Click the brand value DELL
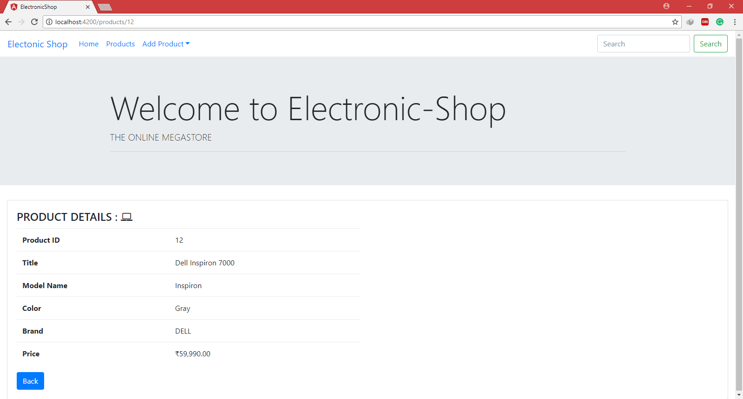 coord(183,331)
